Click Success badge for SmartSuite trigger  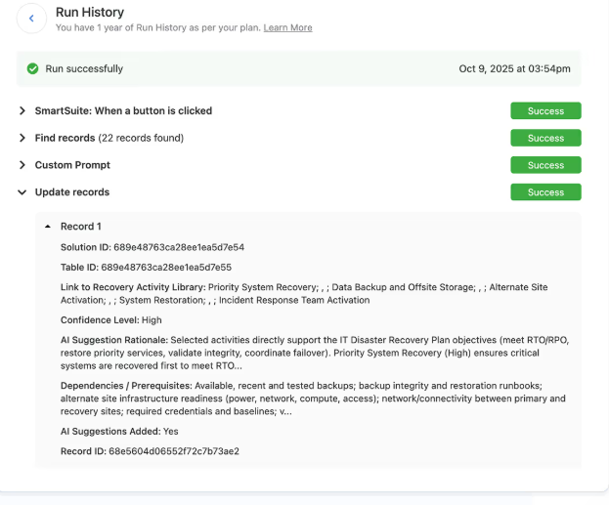tap(545, 111)
